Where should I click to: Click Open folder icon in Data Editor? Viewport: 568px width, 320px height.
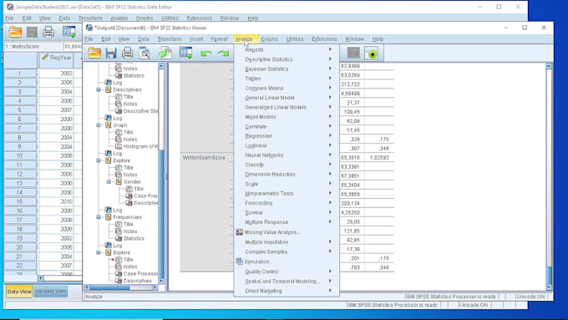(x=15, y=32)
